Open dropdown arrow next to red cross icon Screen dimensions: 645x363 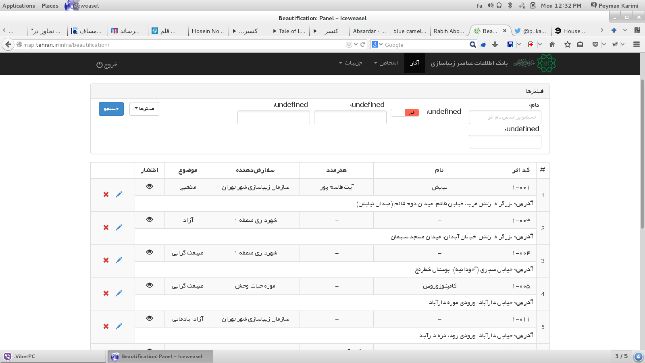pyautogui.click(x=540, y=44)
